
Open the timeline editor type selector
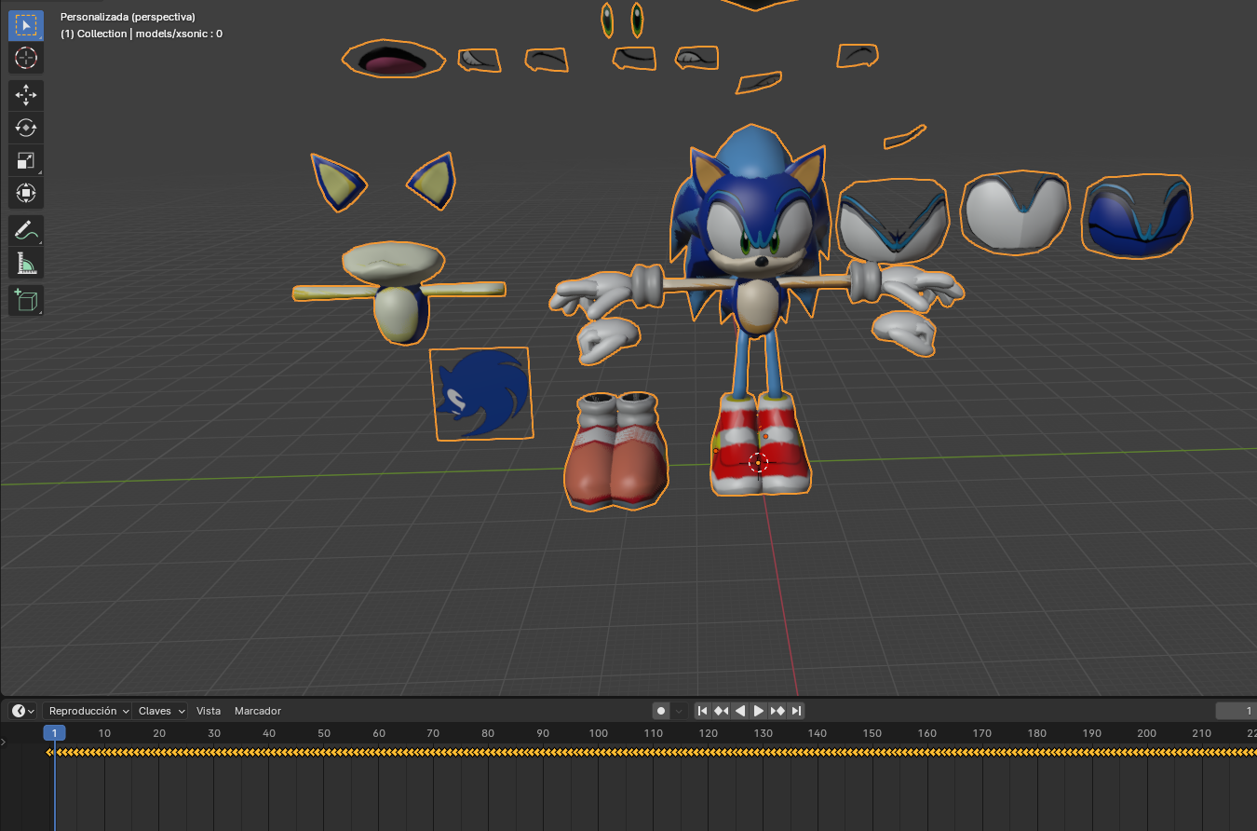pyautogui.click(x=23, y=711)
